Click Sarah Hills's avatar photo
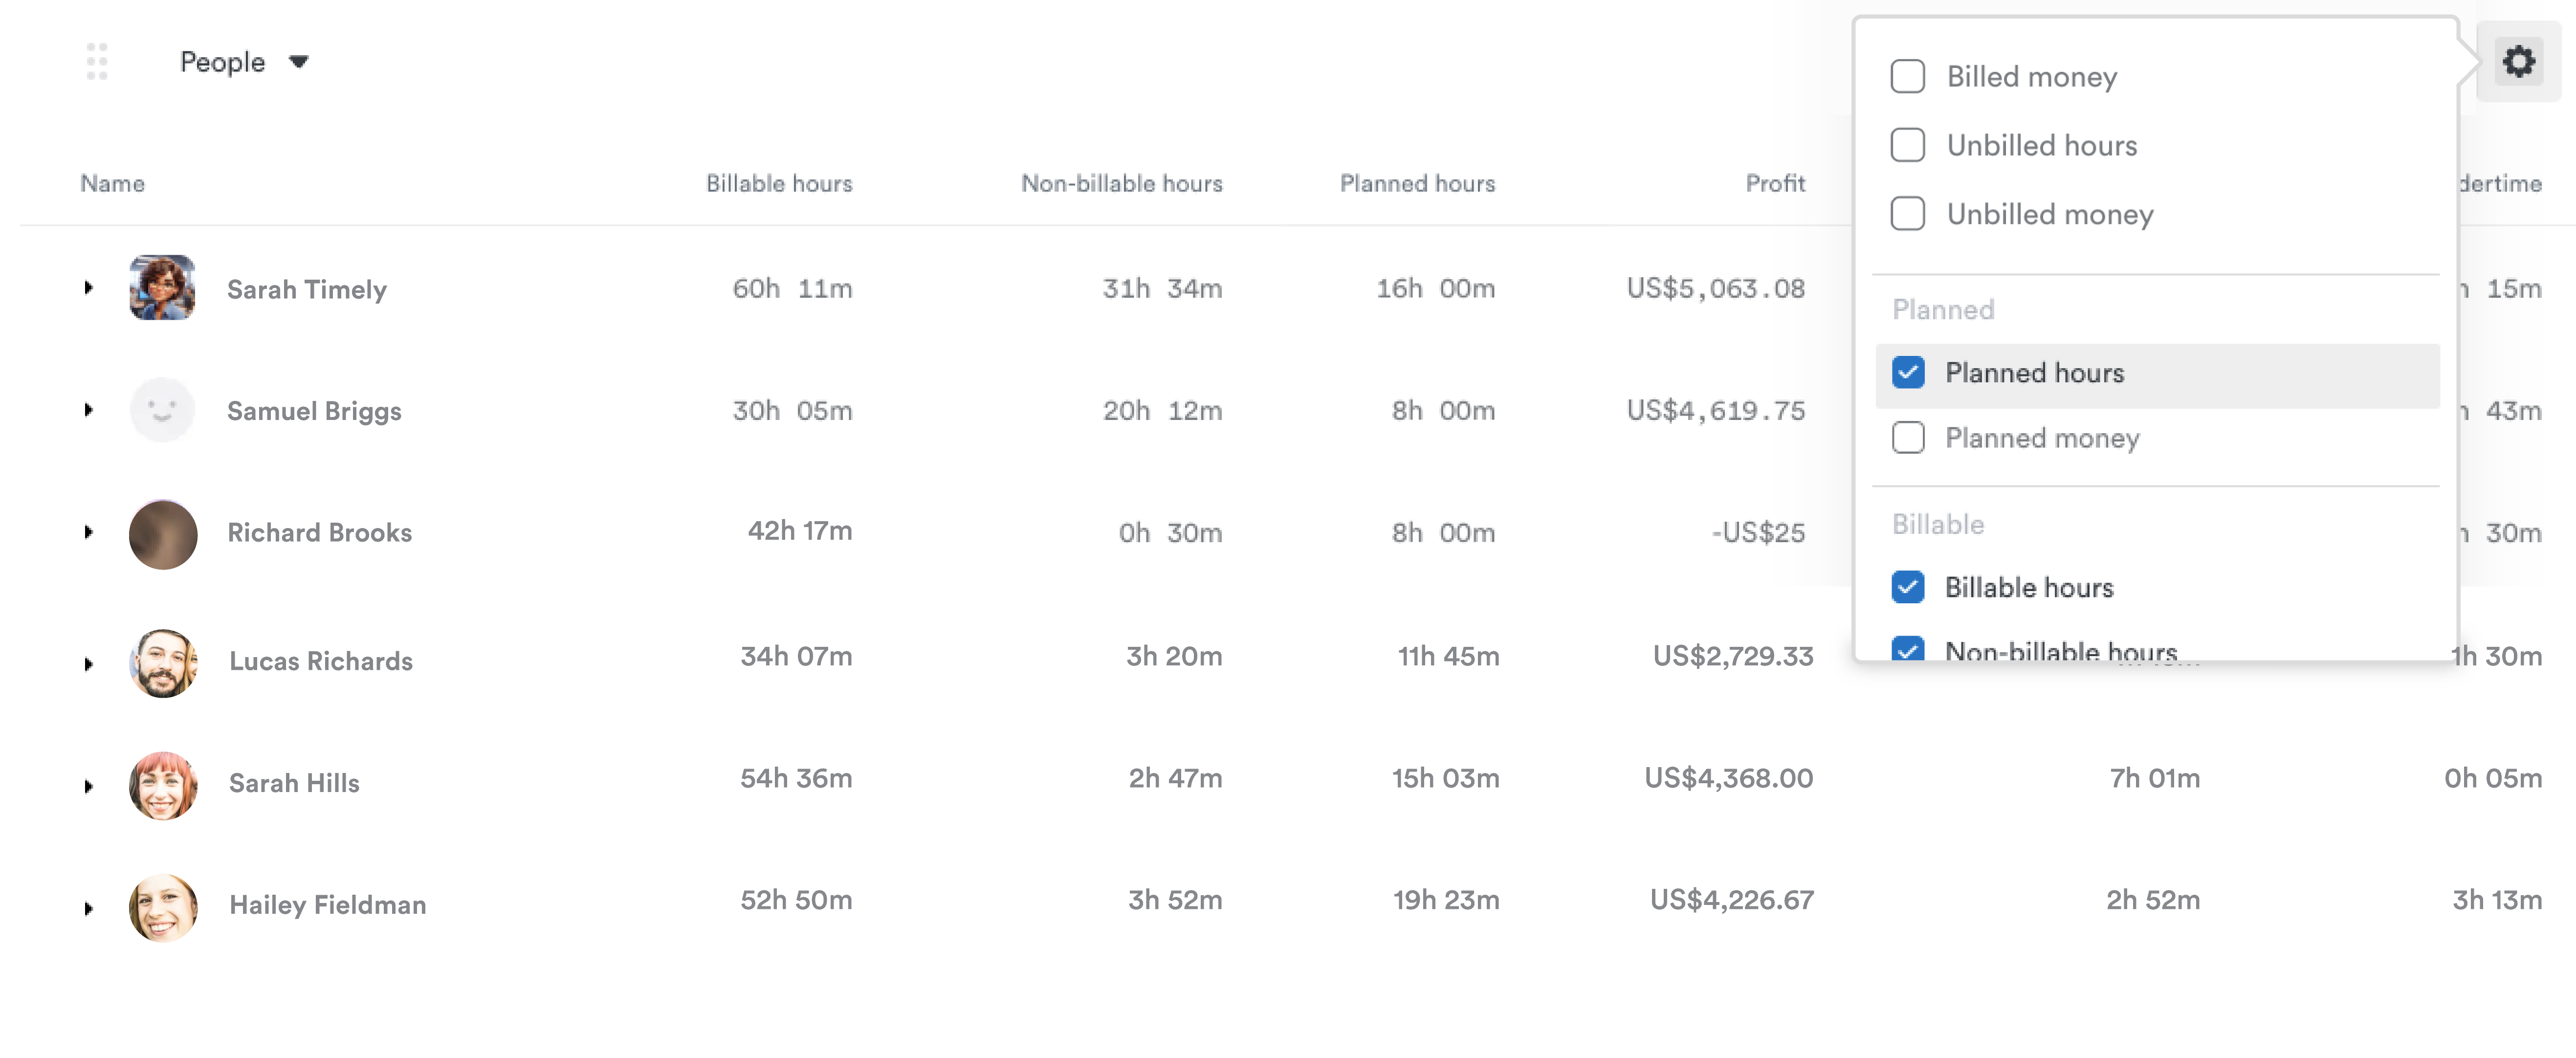Viewport: 2576px width, 1058px height. tap(163, 785)
